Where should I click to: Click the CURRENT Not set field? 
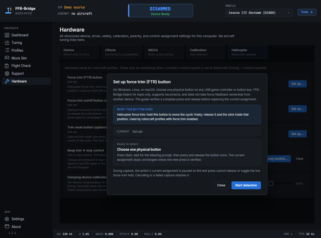click(x=187, y=132)
